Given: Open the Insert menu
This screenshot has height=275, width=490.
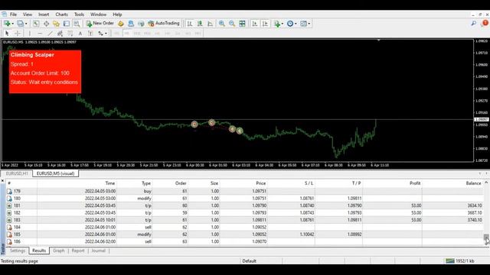Looking at the screenshot, I should point(44,15).
